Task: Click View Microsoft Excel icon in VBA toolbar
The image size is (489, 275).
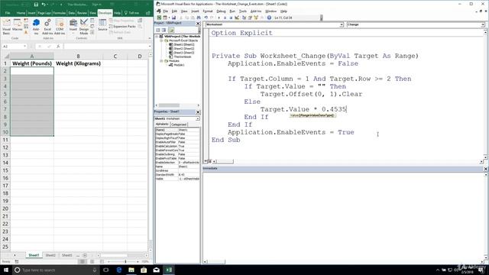Action: coord(159,18)
